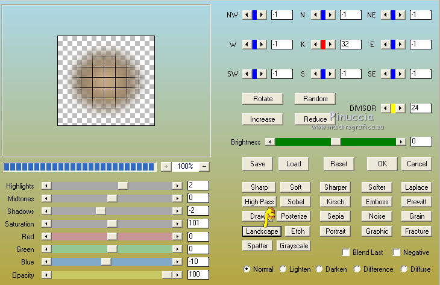The width and height of the screenshot is (440, 285).
Task: Apply the Landscape preset
Action: click(262, 231)
